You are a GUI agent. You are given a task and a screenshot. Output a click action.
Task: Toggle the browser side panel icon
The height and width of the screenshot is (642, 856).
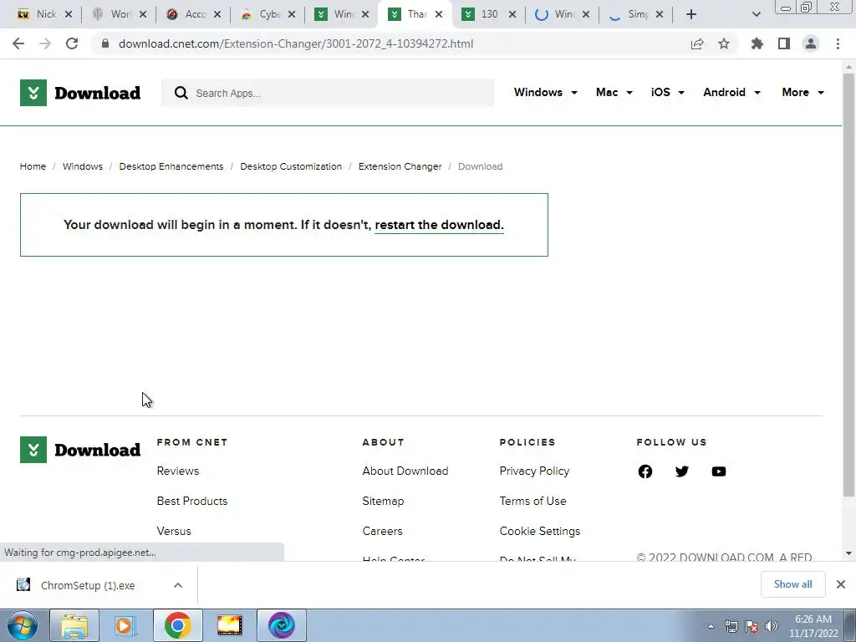point(784,43)
